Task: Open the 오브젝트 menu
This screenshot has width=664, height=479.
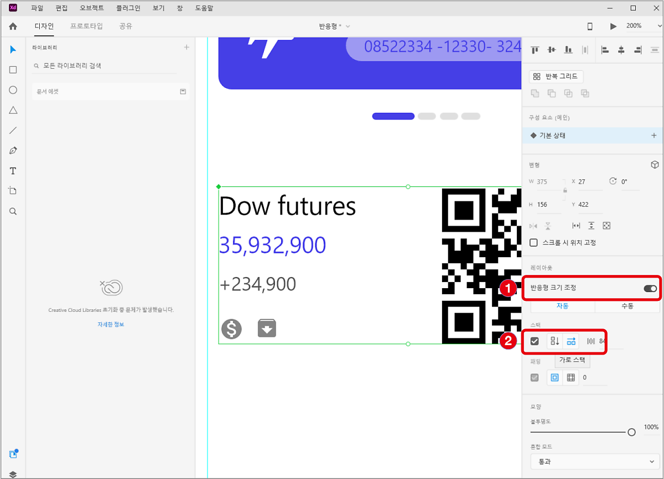Action: point(92,8)
